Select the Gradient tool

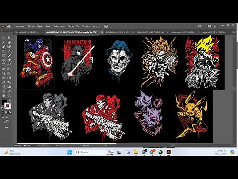(9, 78)
